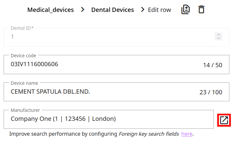Viewport: 234px width, 143px height.
Task: Go to the Medical_devices breadcrumb
Action: coord(51,10)
